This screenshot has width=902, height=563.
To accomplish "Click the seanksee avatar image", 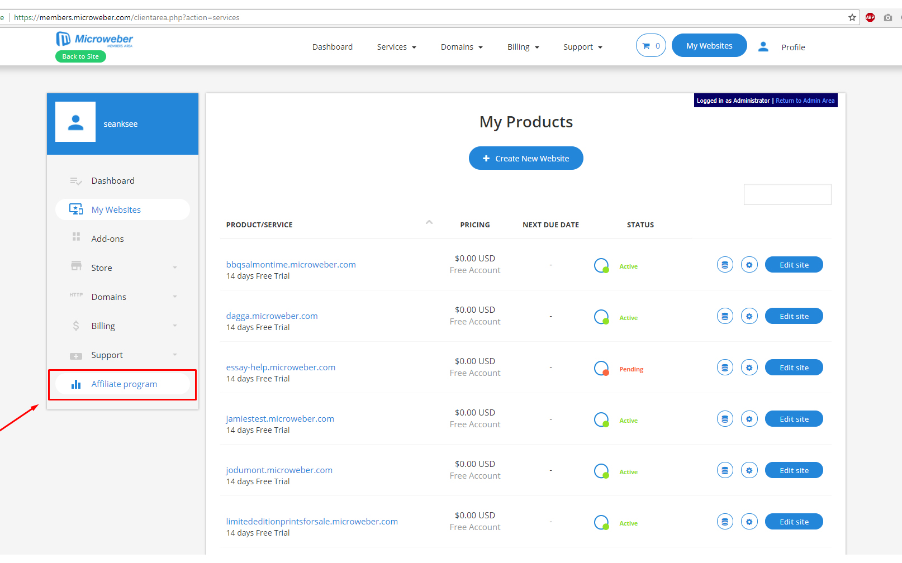I will click(75, 122).
